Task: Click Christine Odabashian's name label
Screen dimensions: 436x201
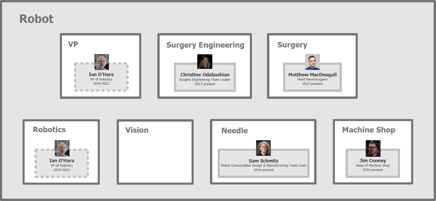Action: [x=205, y=75]
